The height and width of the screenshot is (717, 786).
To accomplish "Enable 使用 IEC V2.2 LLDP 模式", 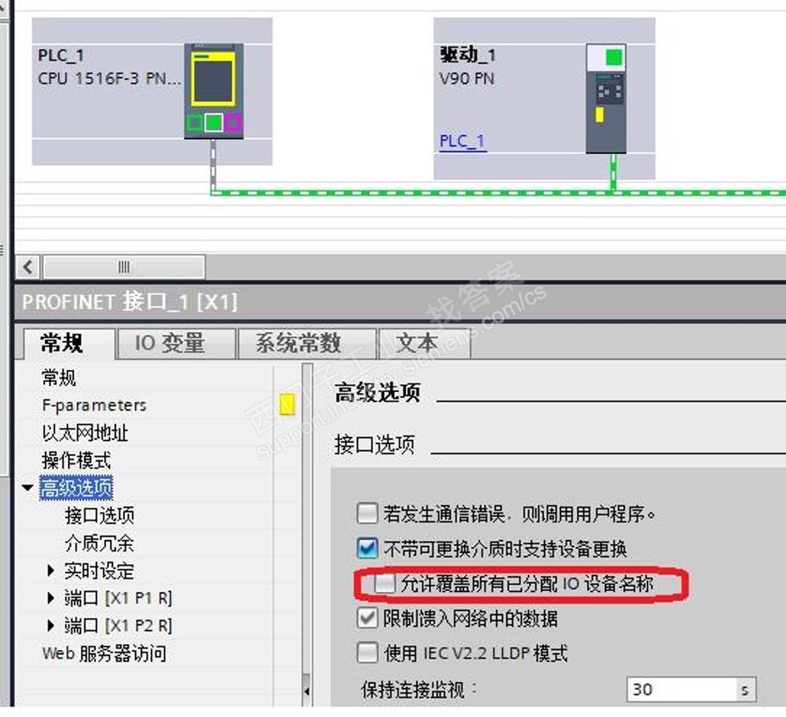I will [367, 652].
